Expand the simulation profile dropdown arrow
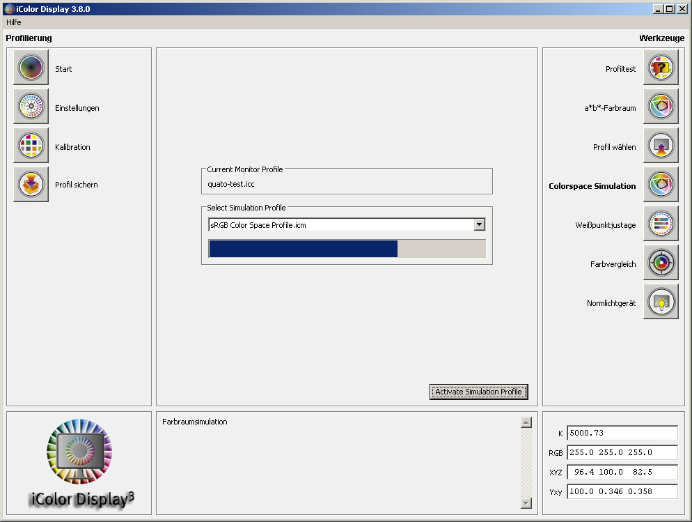The image size is (692, 522). pos(479,224)
